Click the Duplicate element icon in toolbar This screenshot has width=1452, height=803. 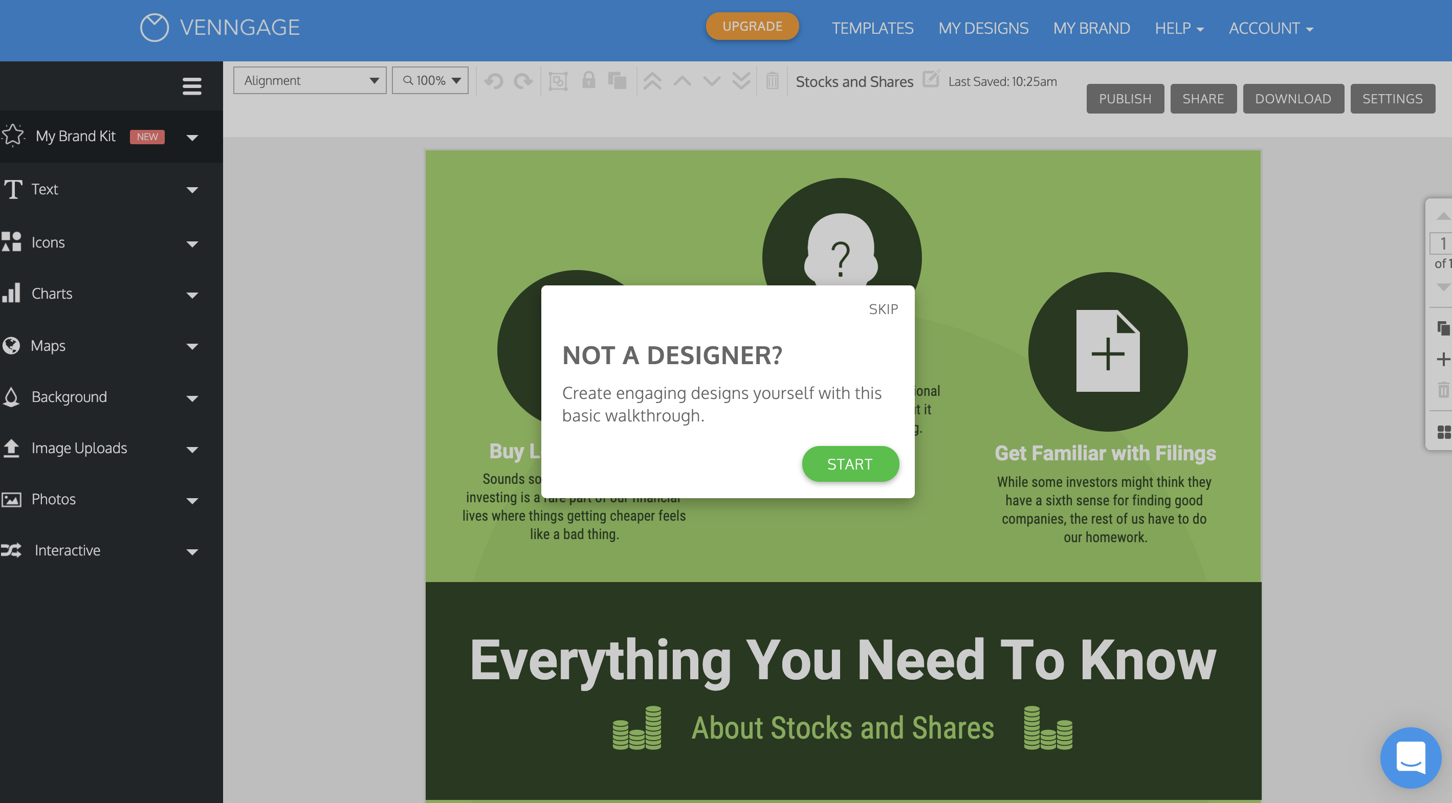click(617, 80)
